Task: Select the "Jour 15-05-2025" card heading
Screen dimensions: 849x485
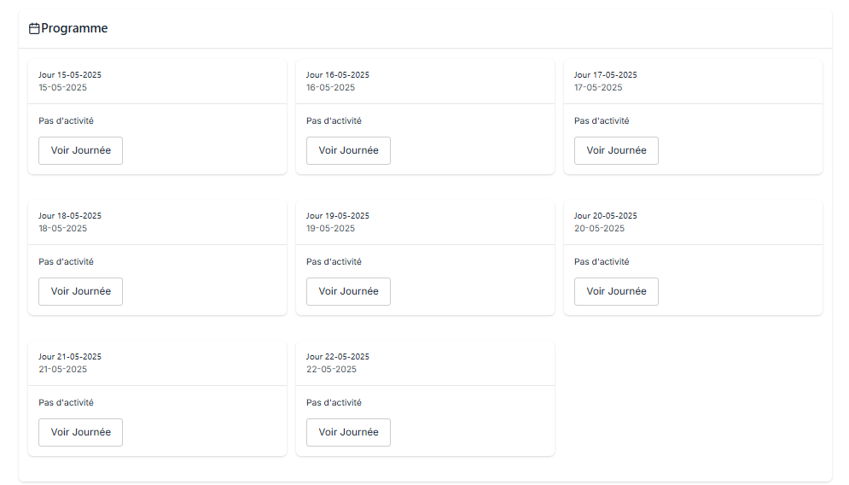Action: pos(70,75)
